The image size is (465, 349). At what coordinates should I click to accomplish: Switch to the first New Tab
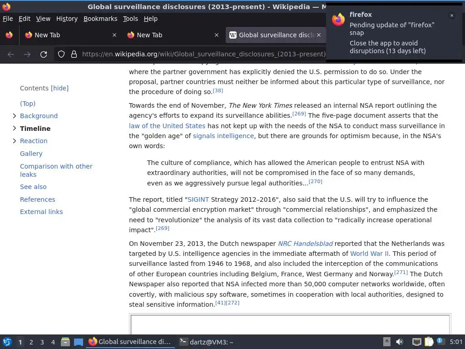(x=70, y=35)
